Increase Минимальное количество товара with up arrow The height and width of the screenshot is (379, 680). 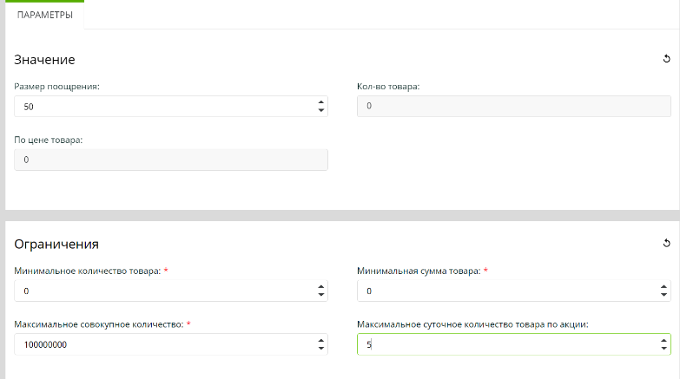pyautogui.click(x=320, y=286)
